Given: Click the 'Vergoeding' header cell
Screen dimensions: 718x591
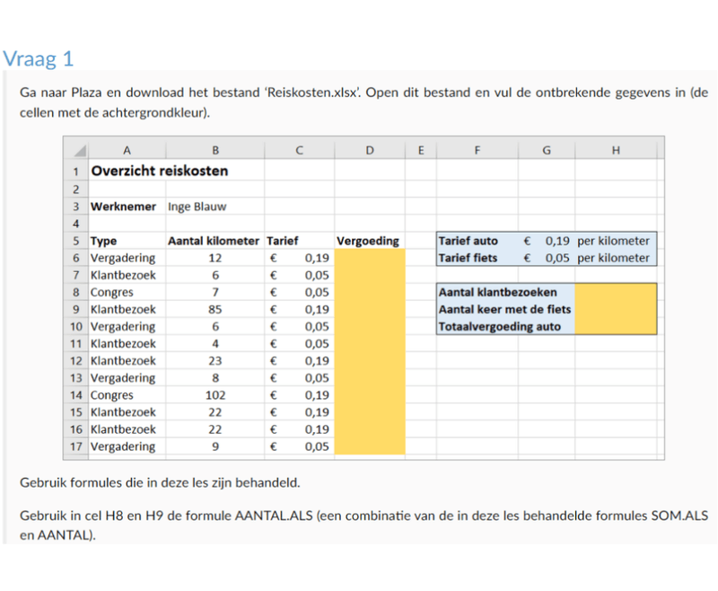Looking at the screenshot, I should 368,241.
